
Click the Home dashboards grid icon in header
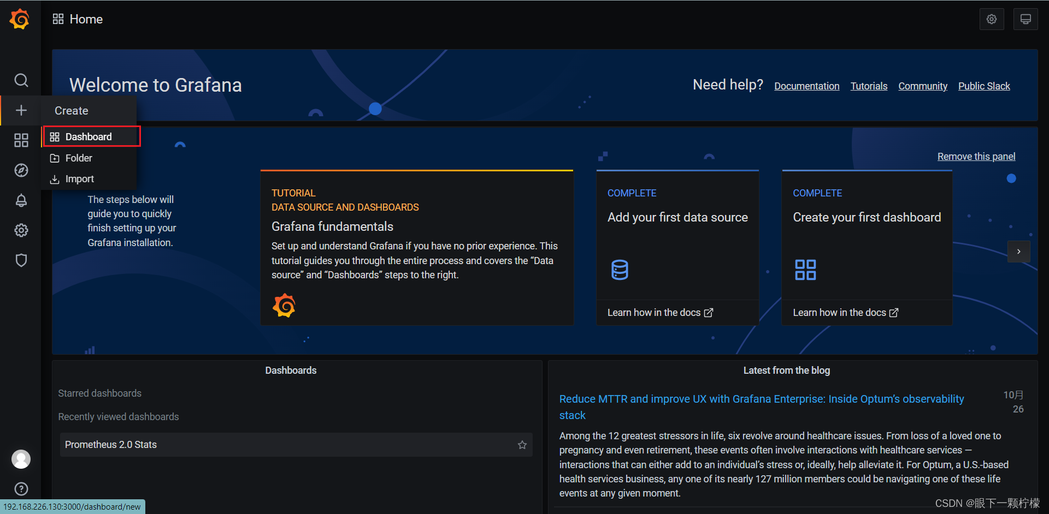click(58, 19)
